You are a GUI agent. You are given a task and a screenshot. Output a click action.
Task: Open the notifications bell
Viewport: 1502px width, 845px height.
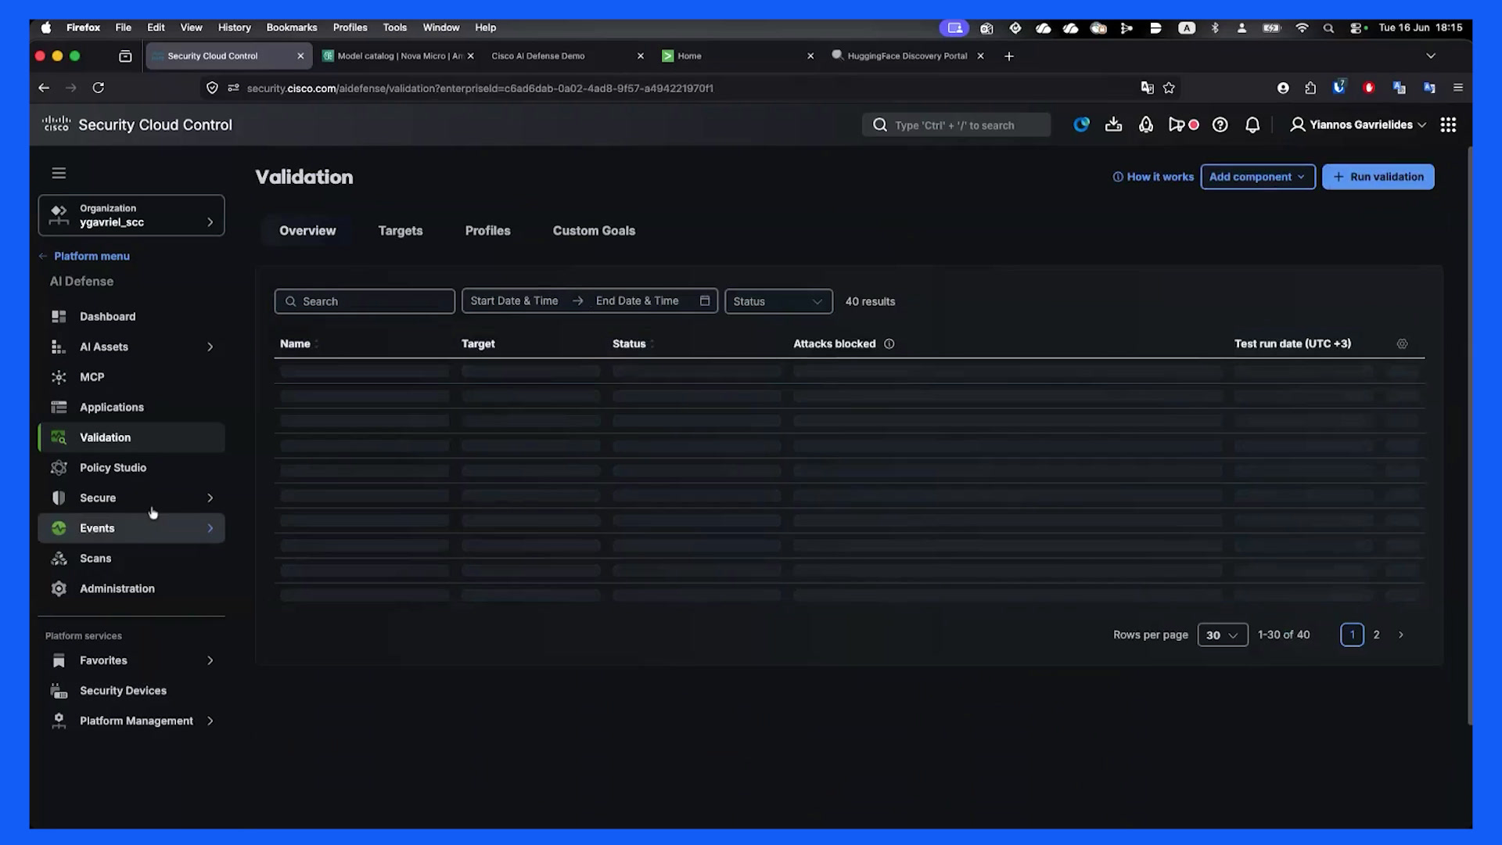[1252, 125]
